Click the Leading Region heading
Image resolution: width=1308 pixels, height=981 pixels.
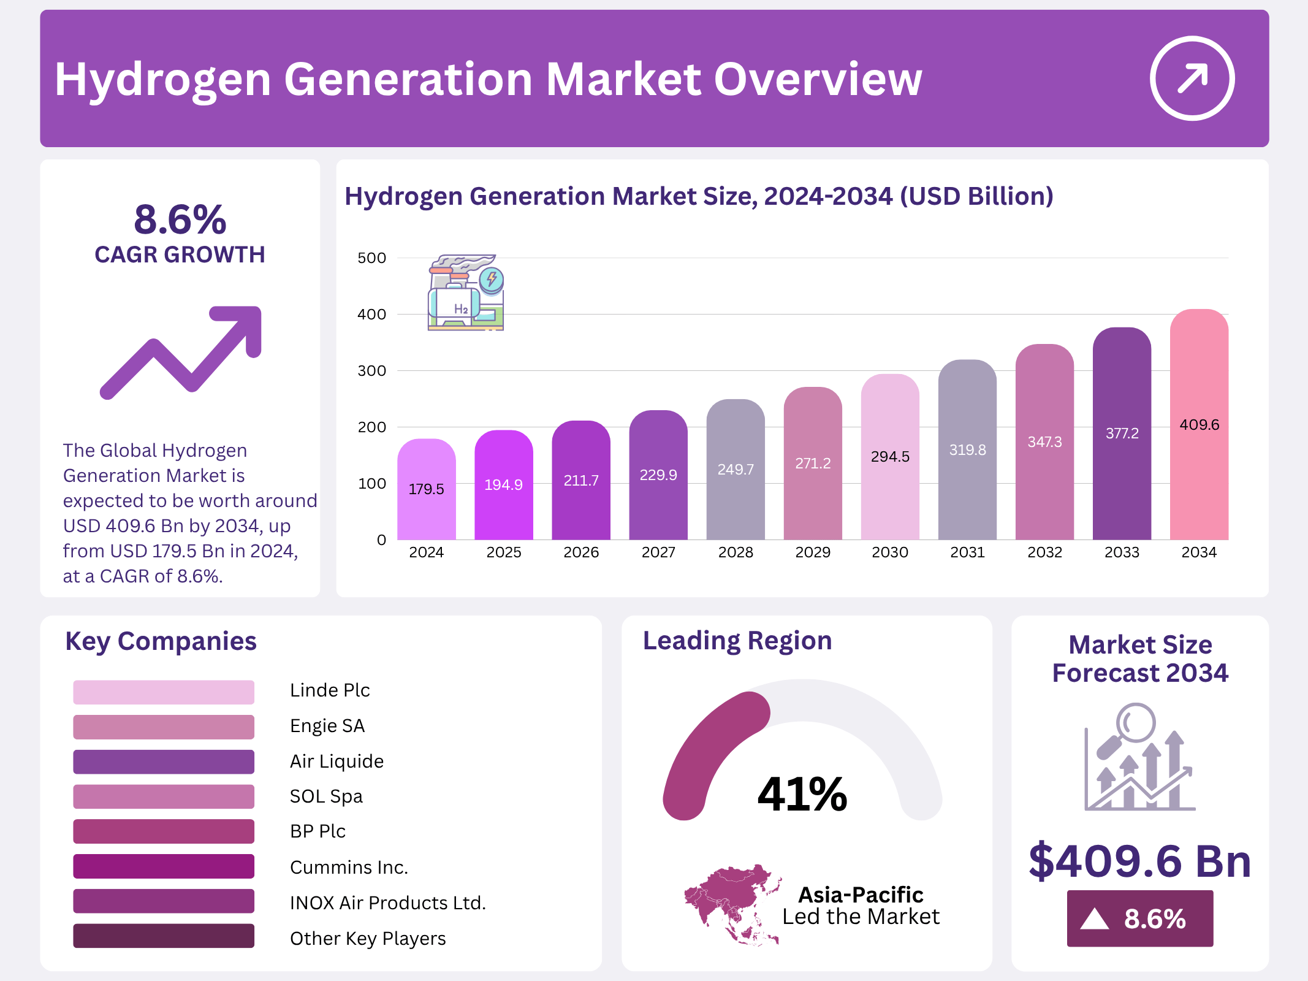pyautogui.click(x=737, y=641)
